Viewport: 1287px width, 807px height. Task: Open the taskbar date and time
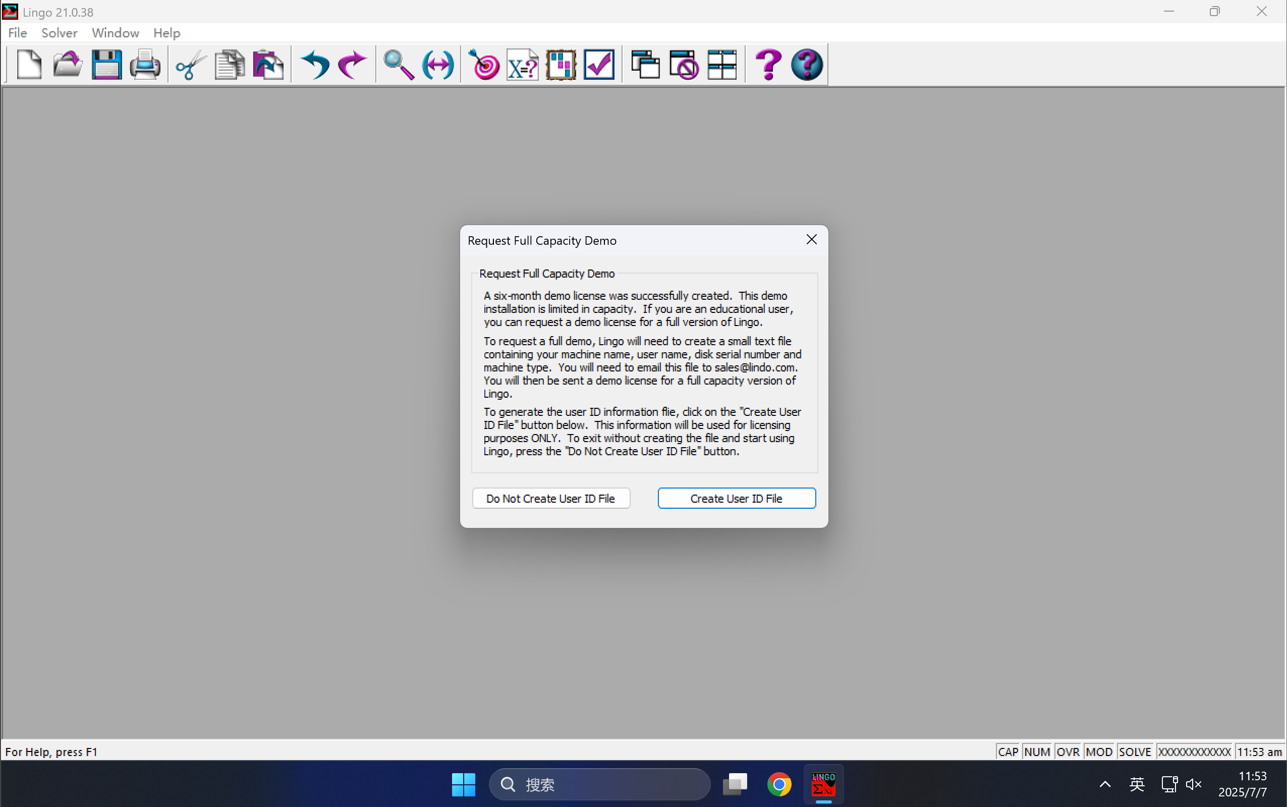click(x=1243, y=785)
